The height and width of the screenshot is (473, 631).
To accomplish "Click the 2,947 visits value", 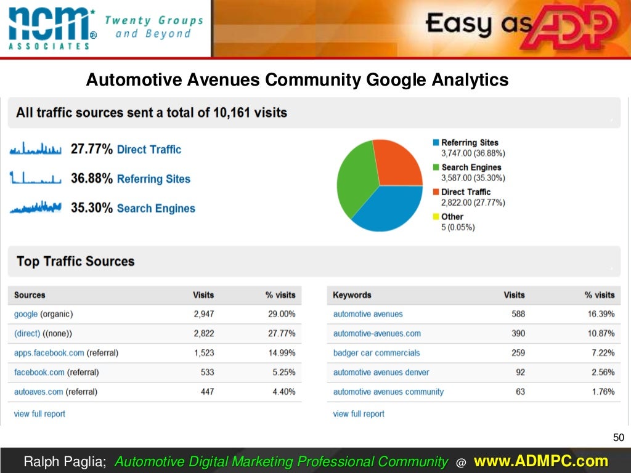I will (204, 314).
